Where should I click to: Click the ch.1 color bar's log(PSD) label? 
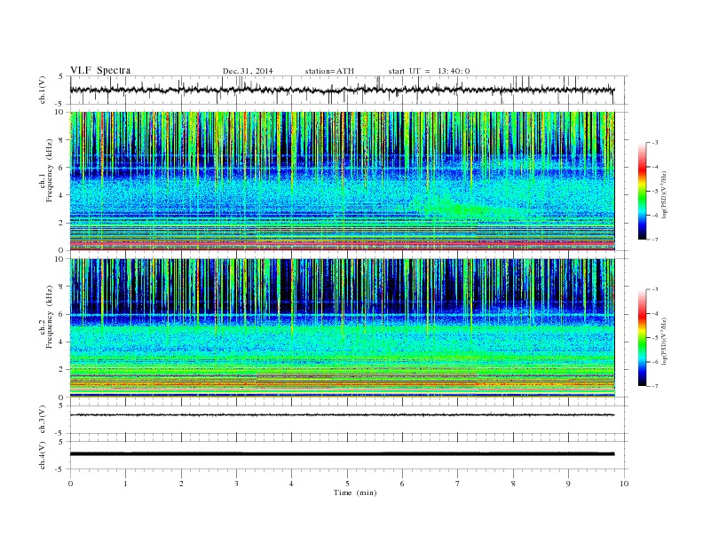(x=664, y=193)
